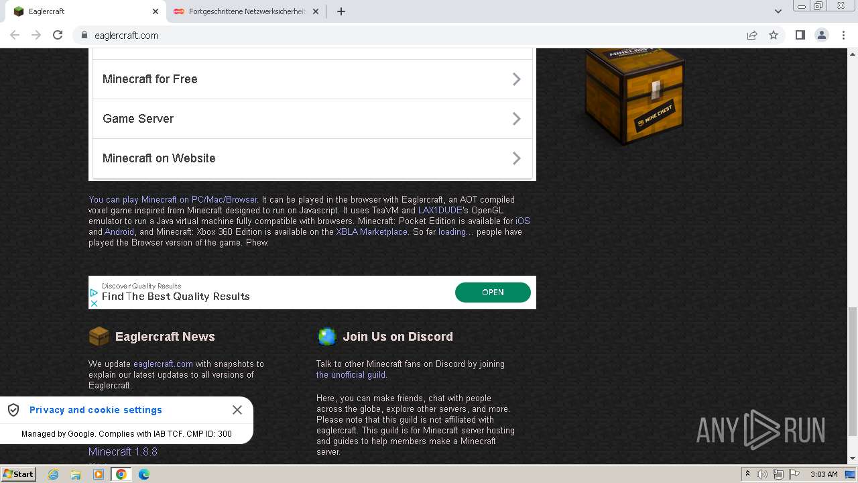Click the volume speaker tray icon
Screen dimensions: 858x483
coord(762,474)
